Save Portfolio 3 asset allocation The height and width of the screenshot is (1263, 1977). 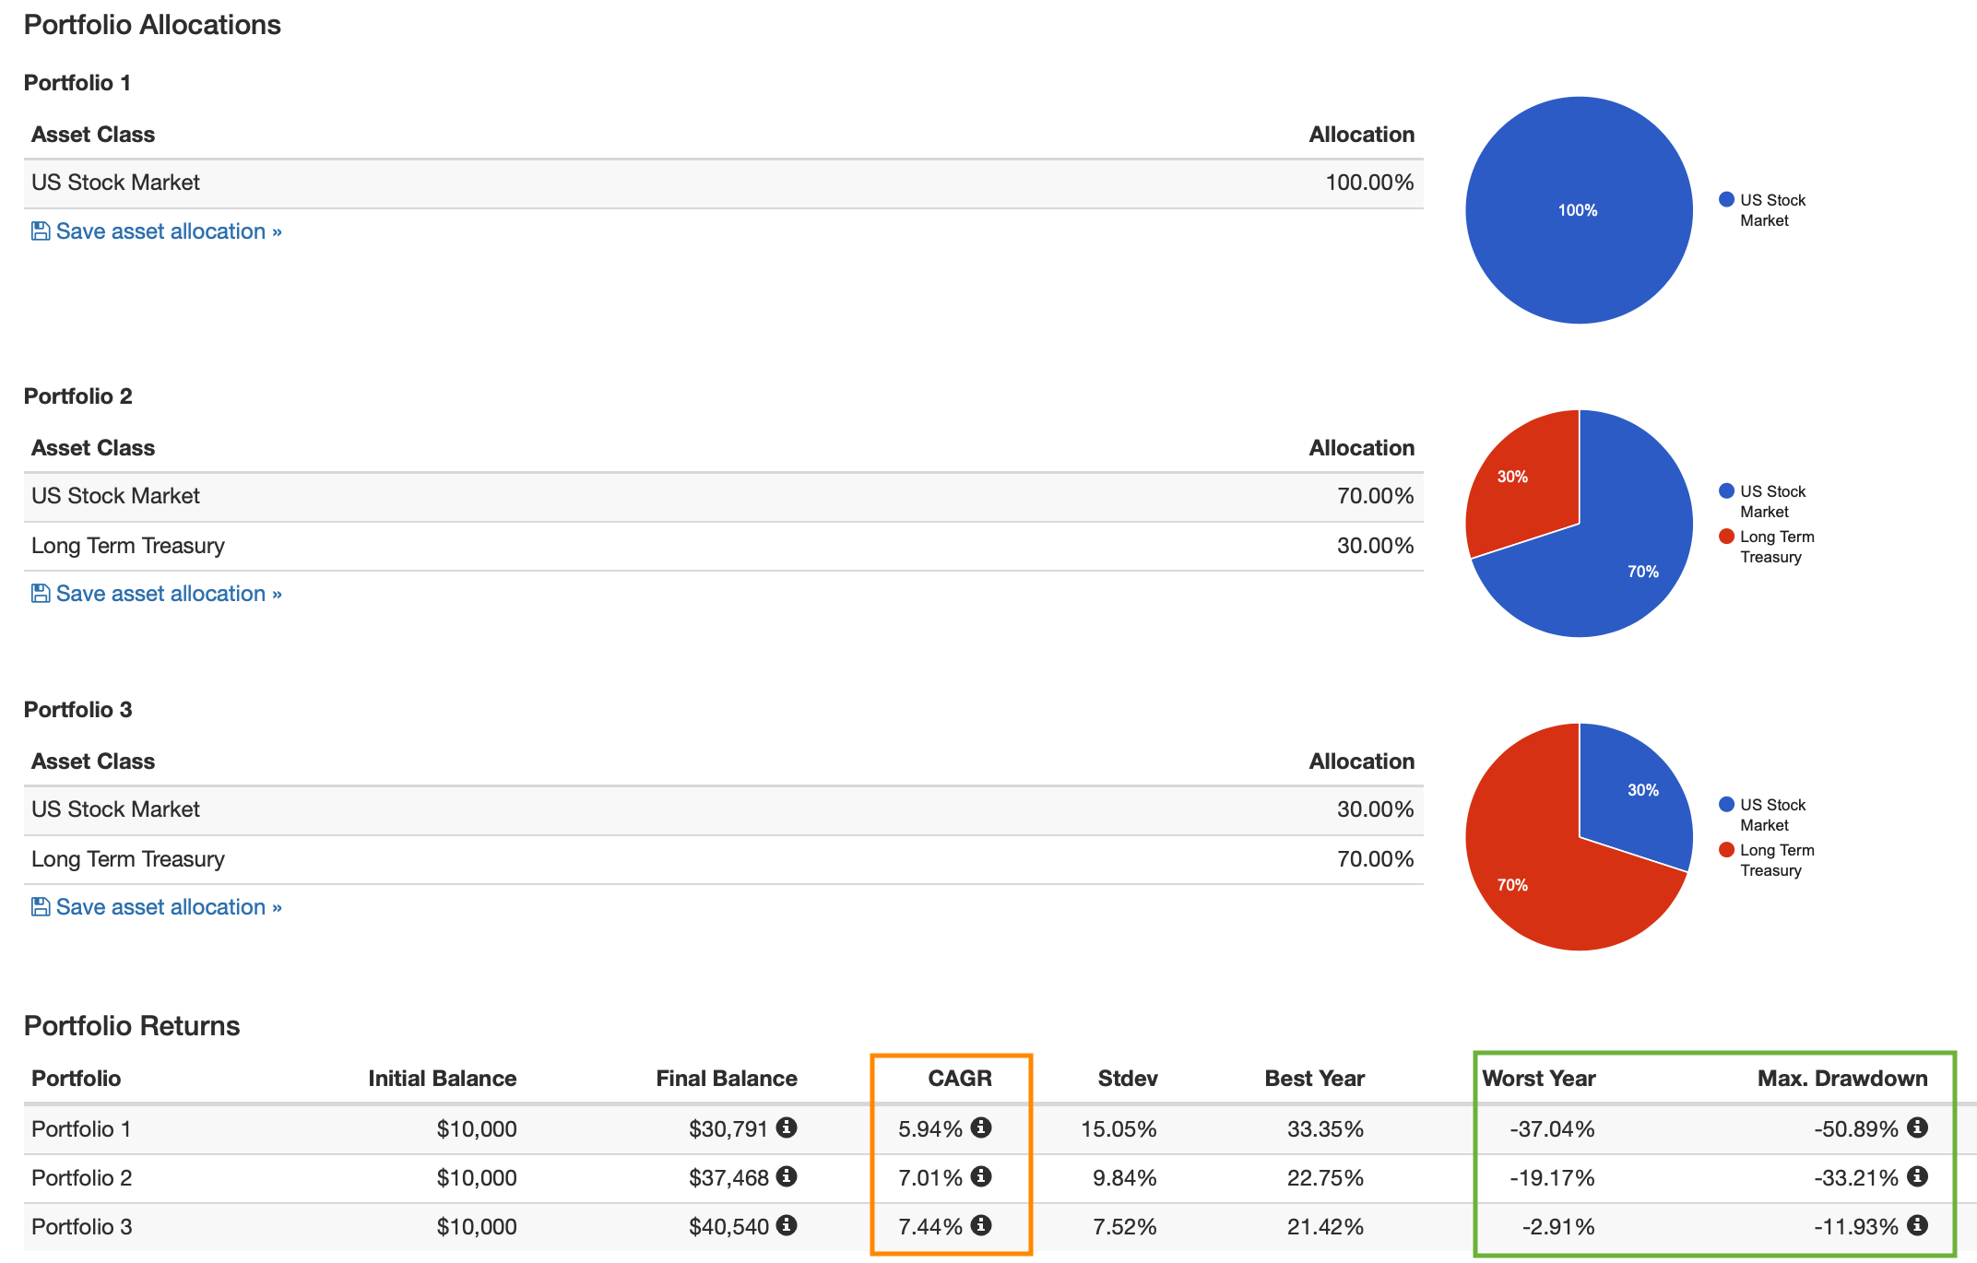(158, 907)
